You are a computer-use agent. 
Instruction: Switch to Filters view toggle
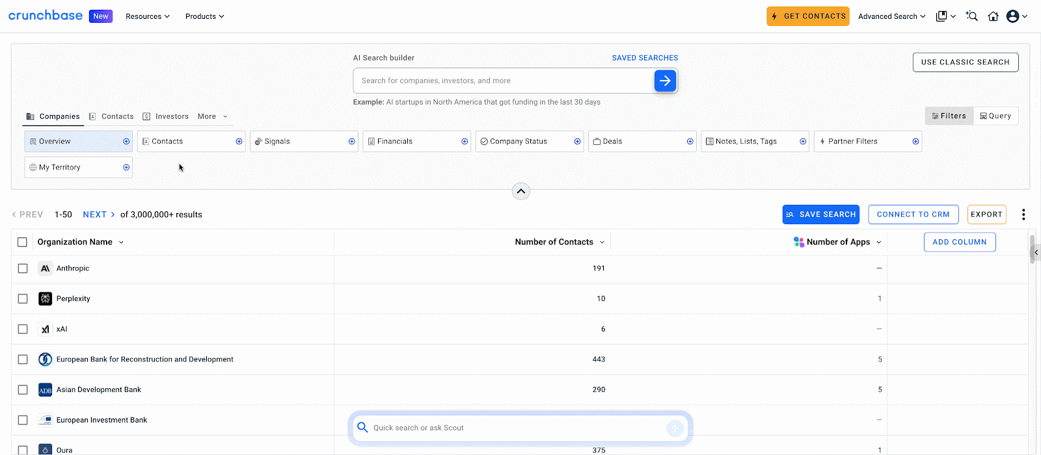(949, 116)
